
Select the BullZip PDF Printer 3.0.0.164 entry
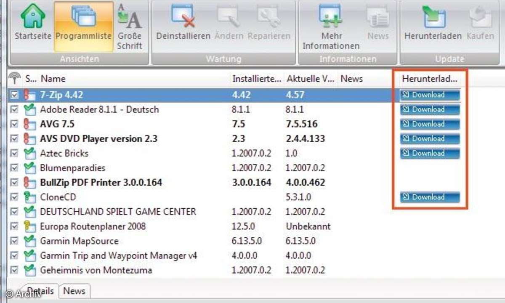[x=101, y=183]
